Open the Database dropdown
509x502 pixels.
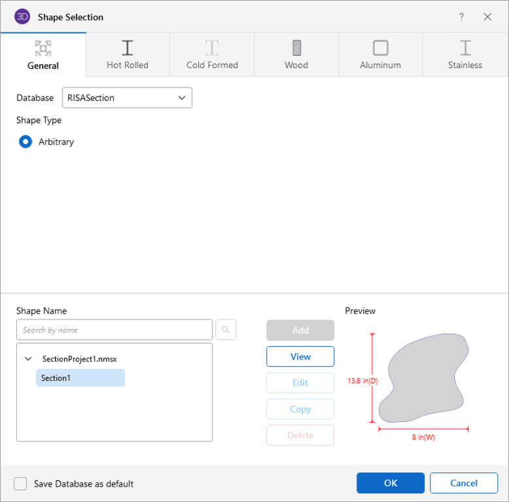click(127, 98)
